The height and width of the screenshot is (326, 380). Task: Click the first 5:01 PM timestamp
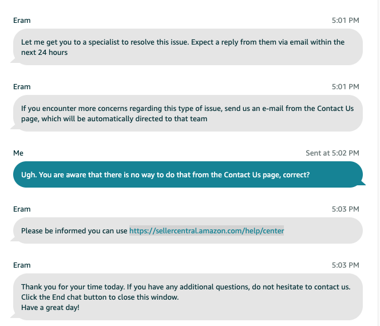coord(345,21)
